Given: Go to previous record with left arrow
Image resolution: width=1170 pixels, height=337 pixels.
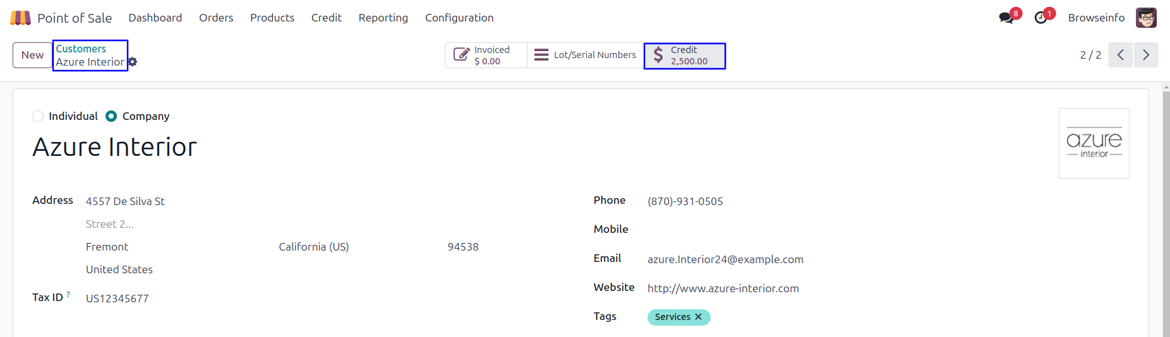Looking at the screenshot, I should (1120, 55).
